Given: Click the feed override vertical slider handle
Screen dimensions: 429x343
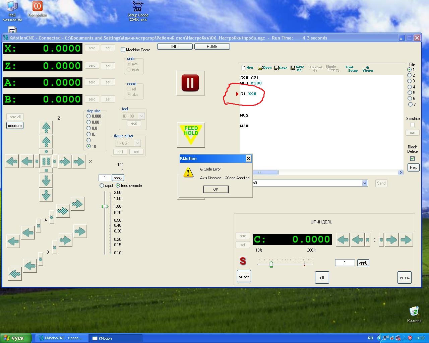Looking at the screenshot, I should point(105,206).
